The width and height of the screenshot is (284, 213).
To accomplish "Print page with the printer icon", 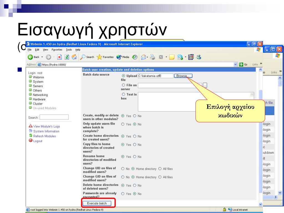I will (153, 57).
